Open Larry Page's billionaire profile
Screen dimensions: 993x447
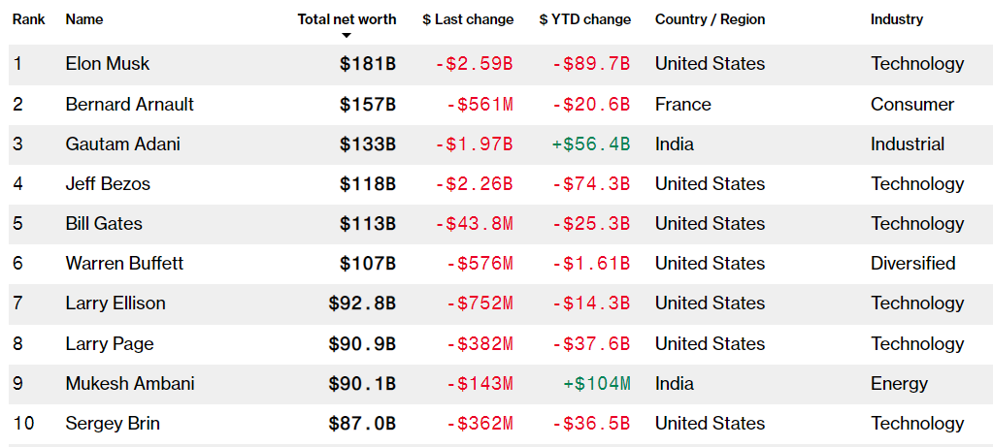(x=110, y=344)
